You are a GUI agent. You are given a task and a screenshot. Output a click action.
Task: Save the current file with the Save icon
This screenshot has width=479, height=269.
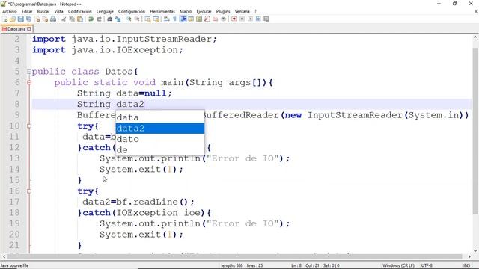[20, 19]
